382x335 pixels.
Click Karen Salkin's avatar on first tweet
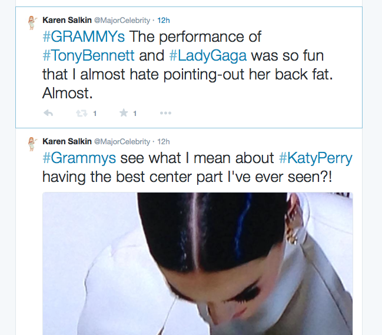click(x=32, y=22)
